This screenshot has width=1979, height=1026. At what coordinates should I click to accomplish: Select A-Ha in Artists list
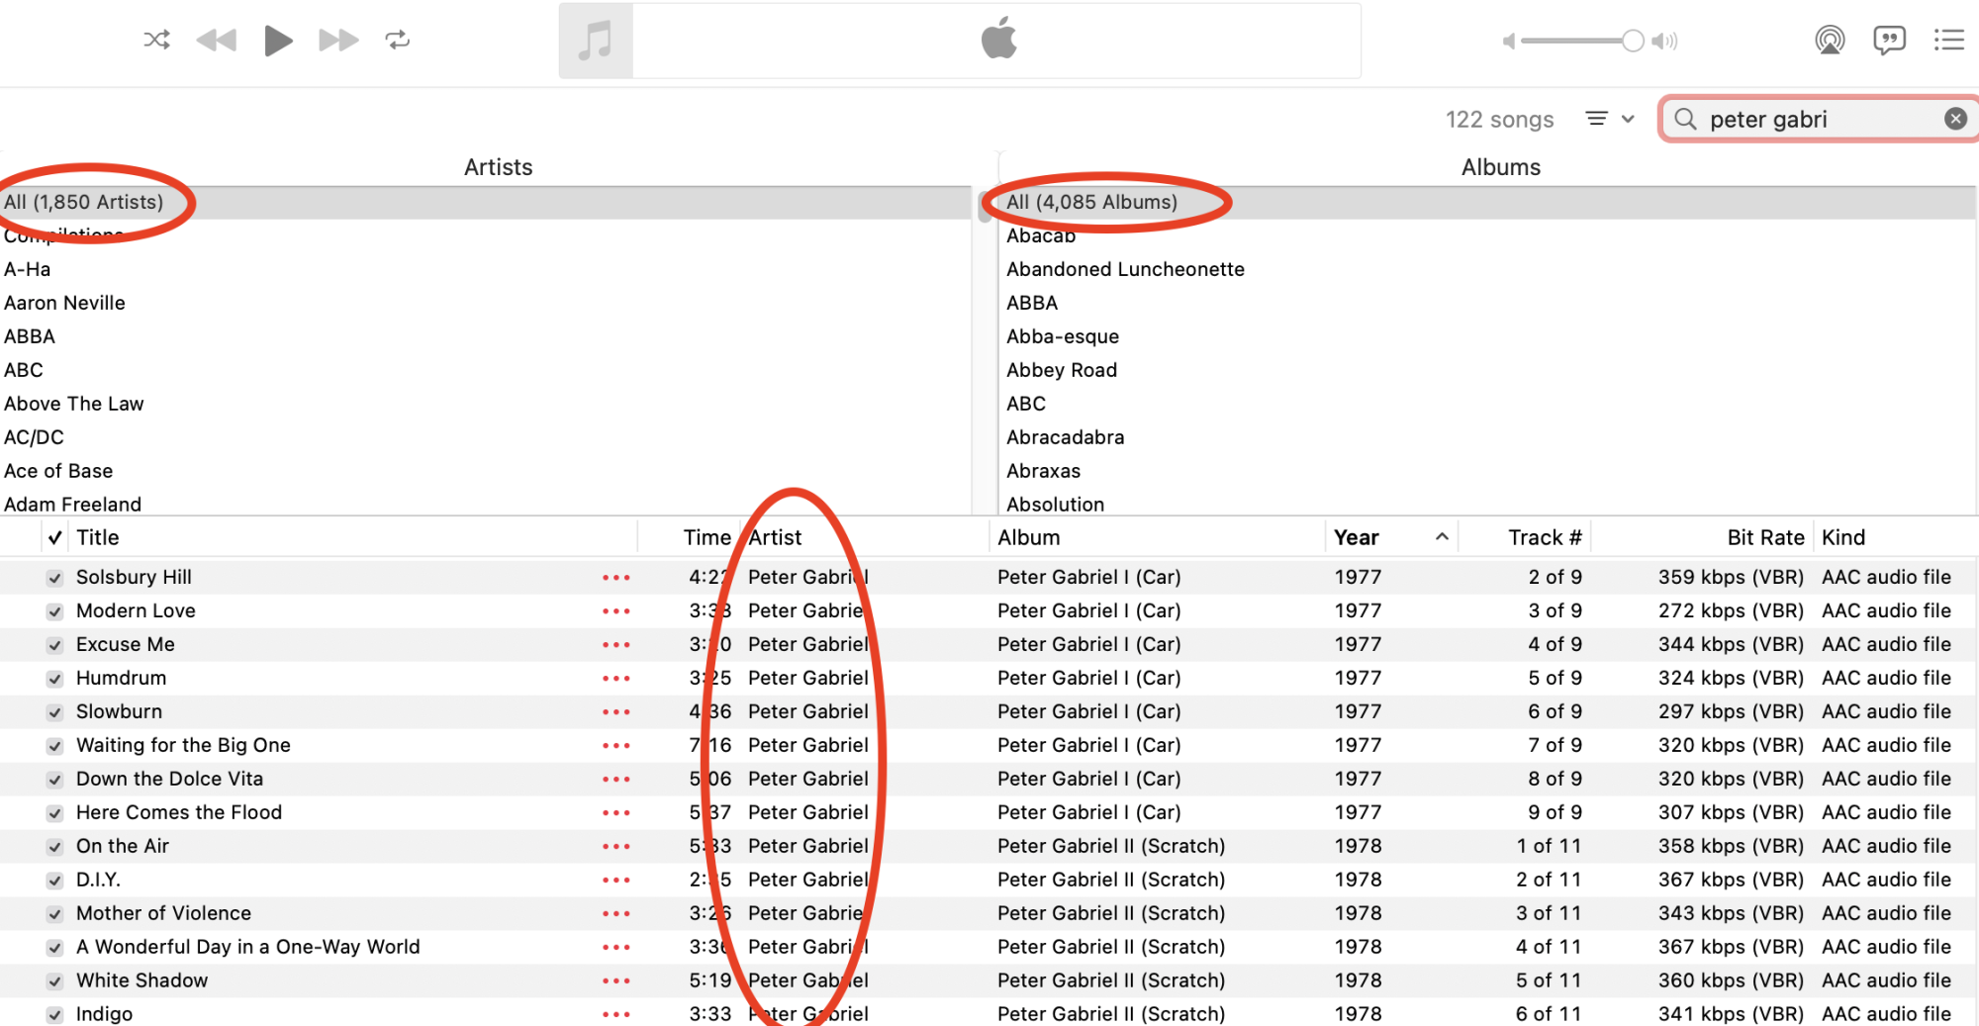click(486, 269)
